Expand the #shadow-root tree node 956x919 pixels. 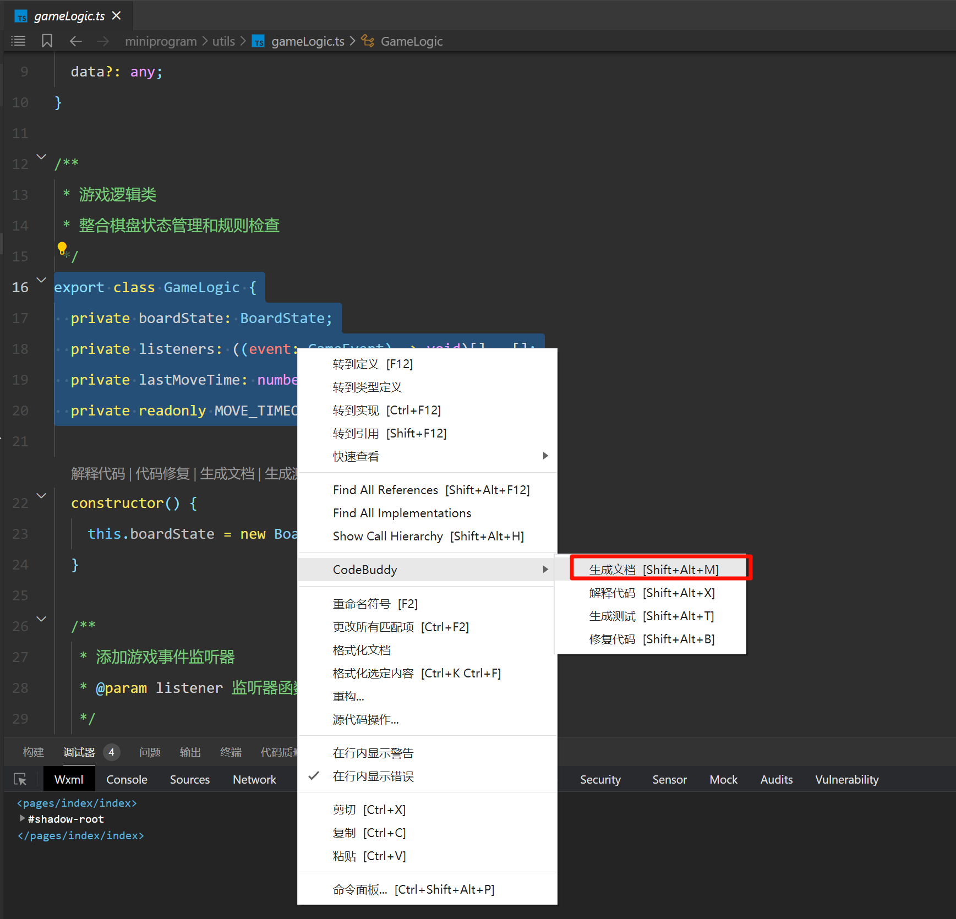click(22, 818)
